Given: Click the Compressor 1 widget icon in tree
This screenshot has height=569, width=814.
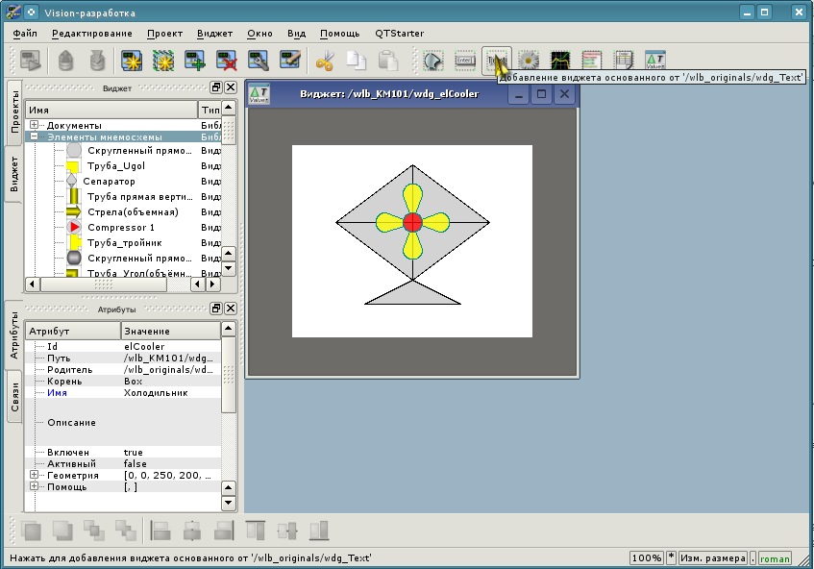Looking at the screenshot, I should tap(75, 228).
